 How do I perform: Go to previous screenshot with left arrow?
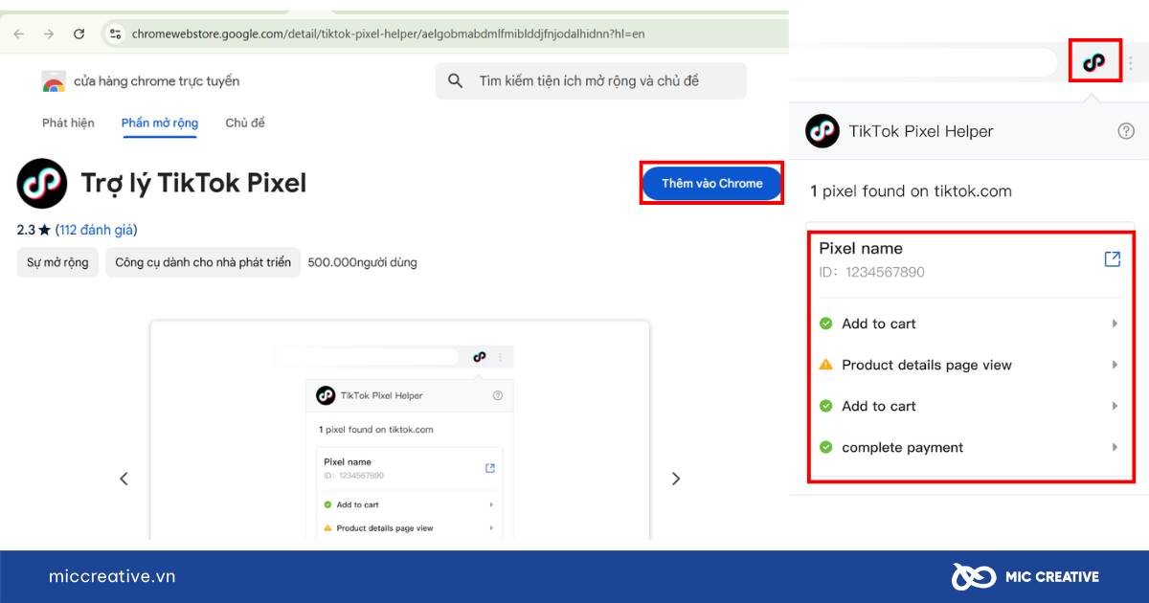pyautogui.click(x=124, y=479)
